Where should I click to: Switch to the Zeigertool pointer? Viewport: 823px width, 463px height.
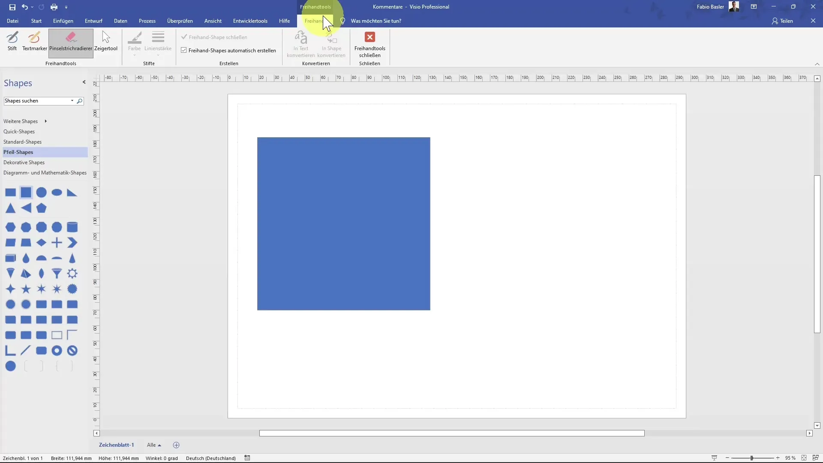pos(106,41)
